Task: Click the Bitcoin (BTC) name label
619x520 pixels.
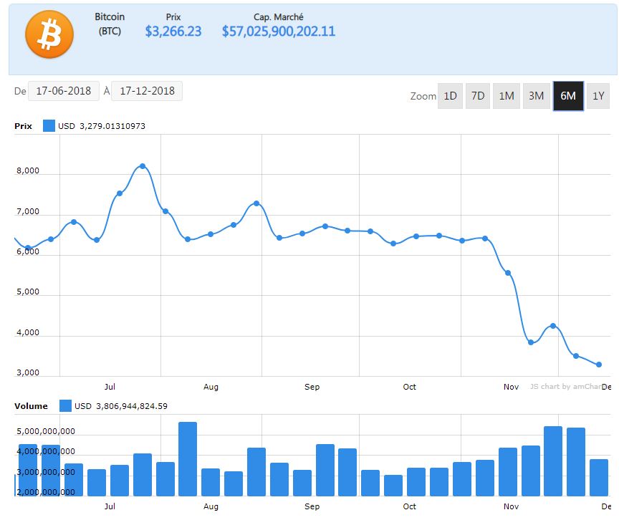Action: 109,24
